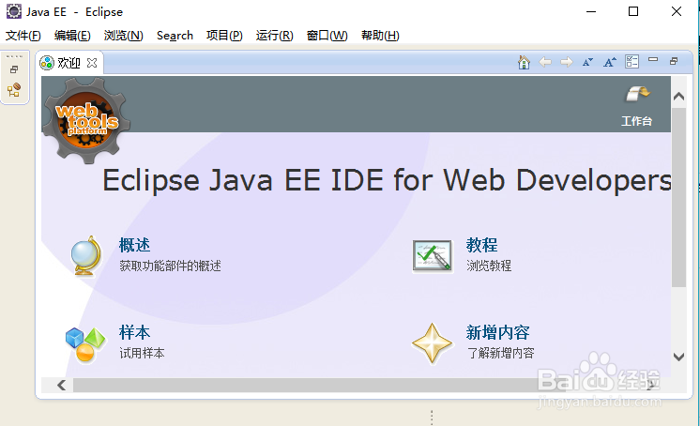Click the horizontal scrollbar left arrow
Viewport: 700px width, 426px height.
[x=62, y=385]
